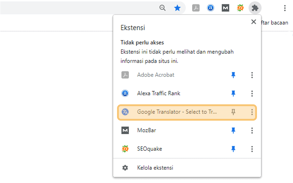Click the MozBar icon in the list
Screen dimensions: 293x183
(125, 130)
